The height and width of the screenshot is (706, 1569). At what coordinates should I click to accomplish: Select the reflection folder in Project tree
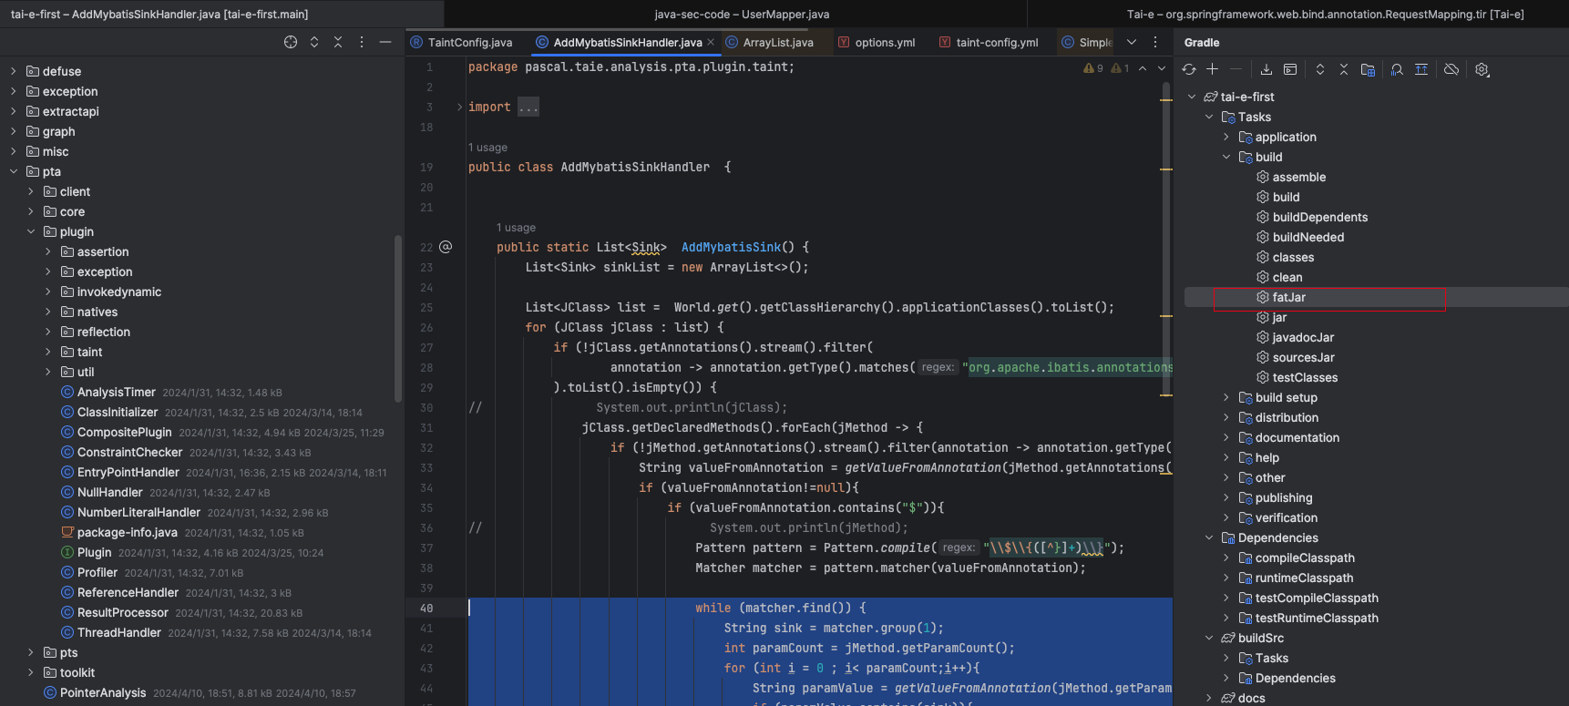point(103,332)
